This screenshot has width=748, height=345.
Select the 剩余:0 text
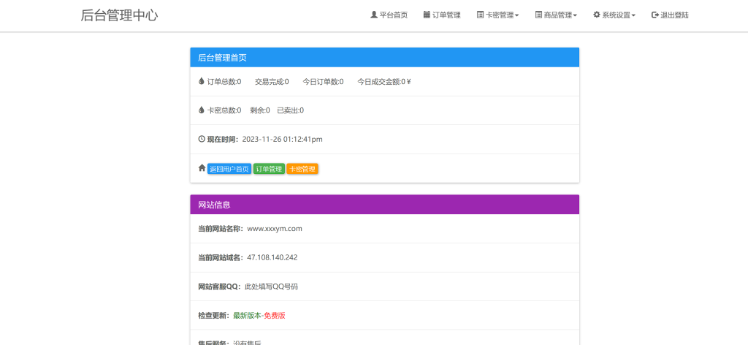(260, 110)
